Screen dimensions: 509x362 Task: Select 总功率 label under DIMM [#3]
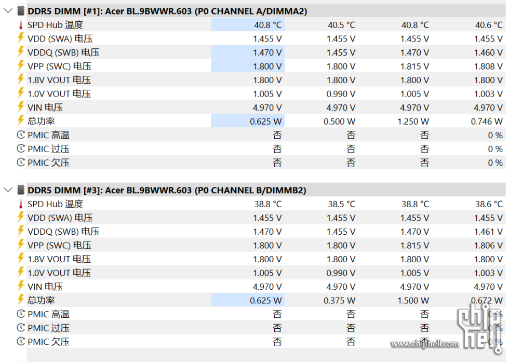click(41, 300)
